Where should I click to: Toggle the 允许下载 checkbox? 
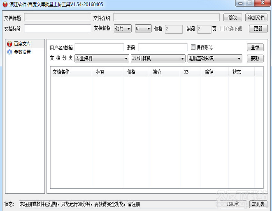coord(222,29)
